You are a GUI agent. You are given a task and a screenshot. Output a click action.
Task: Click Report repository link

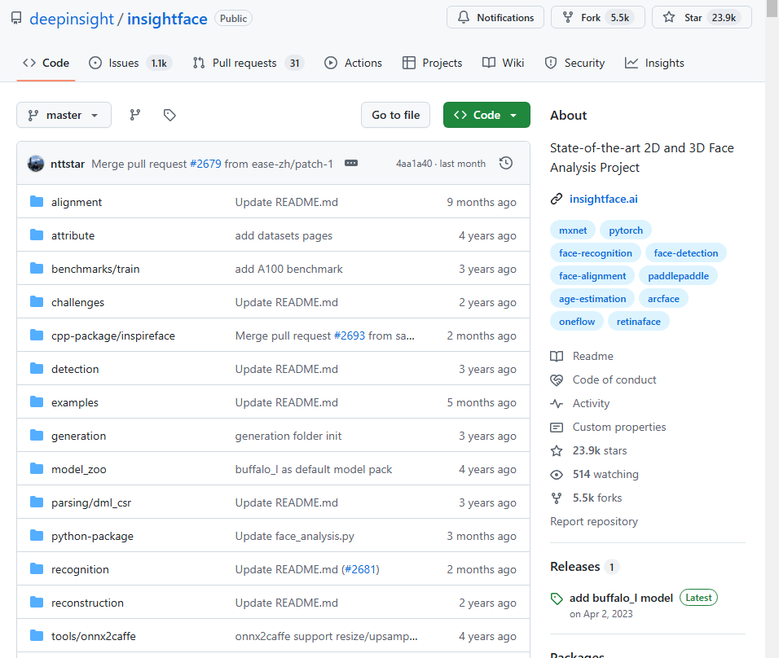coord(594,521)
